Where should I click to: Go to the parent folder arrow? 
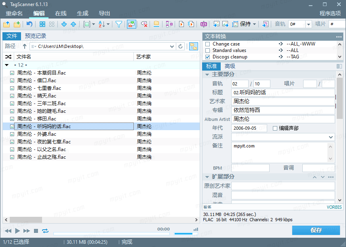tap(25, 46)
